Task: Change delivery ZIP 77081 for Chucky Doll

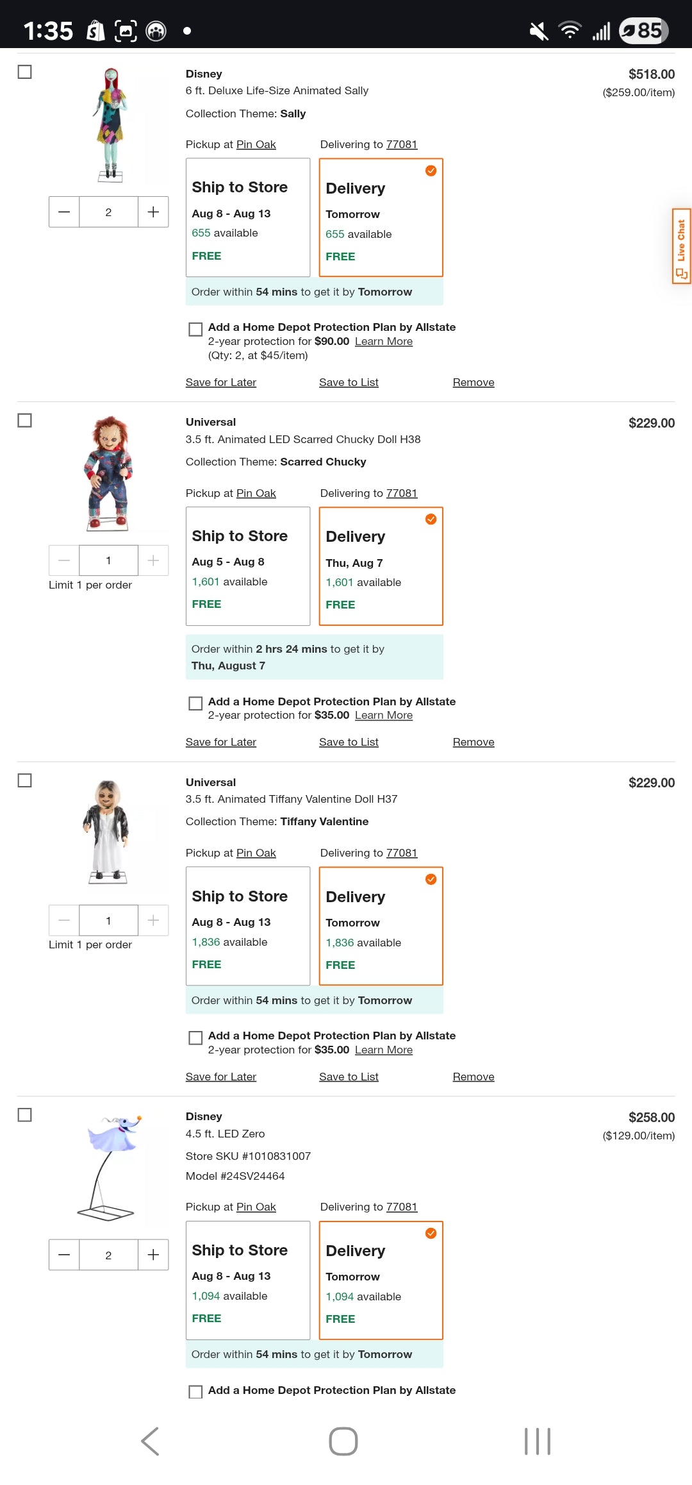Action: pos(402,493)
